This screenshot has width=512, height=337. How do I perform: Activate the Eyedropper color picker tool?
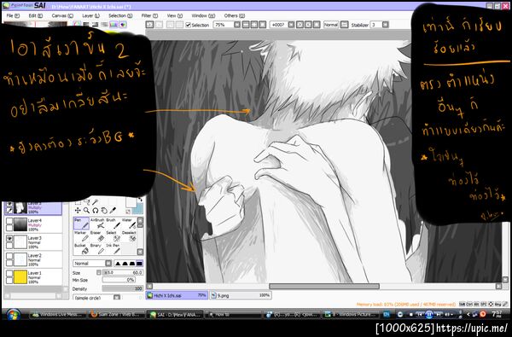tap(113, 210)
